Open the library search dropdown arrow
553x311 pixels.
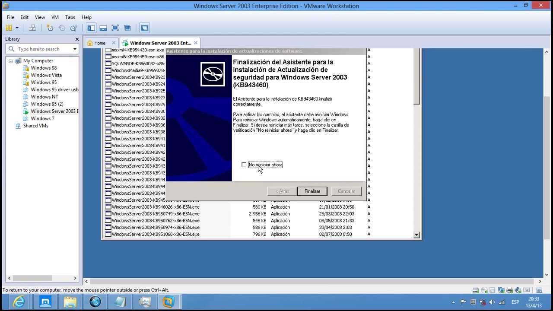tap(75, 49)
